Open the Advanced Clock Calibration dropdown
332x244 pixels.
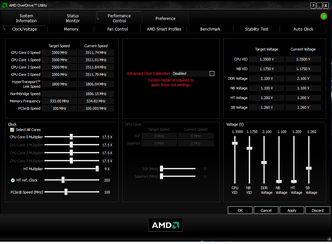pos(212,73)
